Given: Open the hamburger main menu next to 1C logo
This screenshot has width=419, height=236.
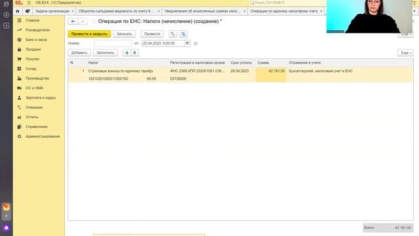Looking at the screenshot, I should (x=29, y=3).
